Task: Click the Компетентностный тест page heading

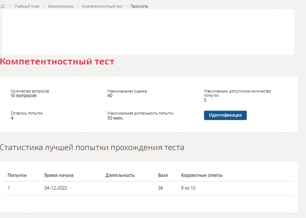Action: pyautogui.click(x=57, y=61)
